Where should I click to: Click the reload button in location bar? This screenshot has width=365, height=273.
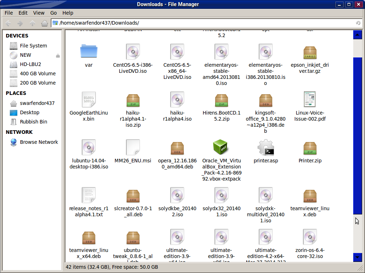click(358, 23)
